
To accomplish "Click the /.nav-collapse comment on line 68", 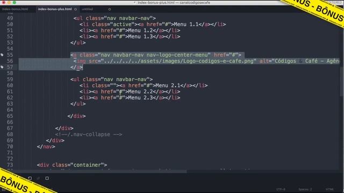I will (89, 135).
